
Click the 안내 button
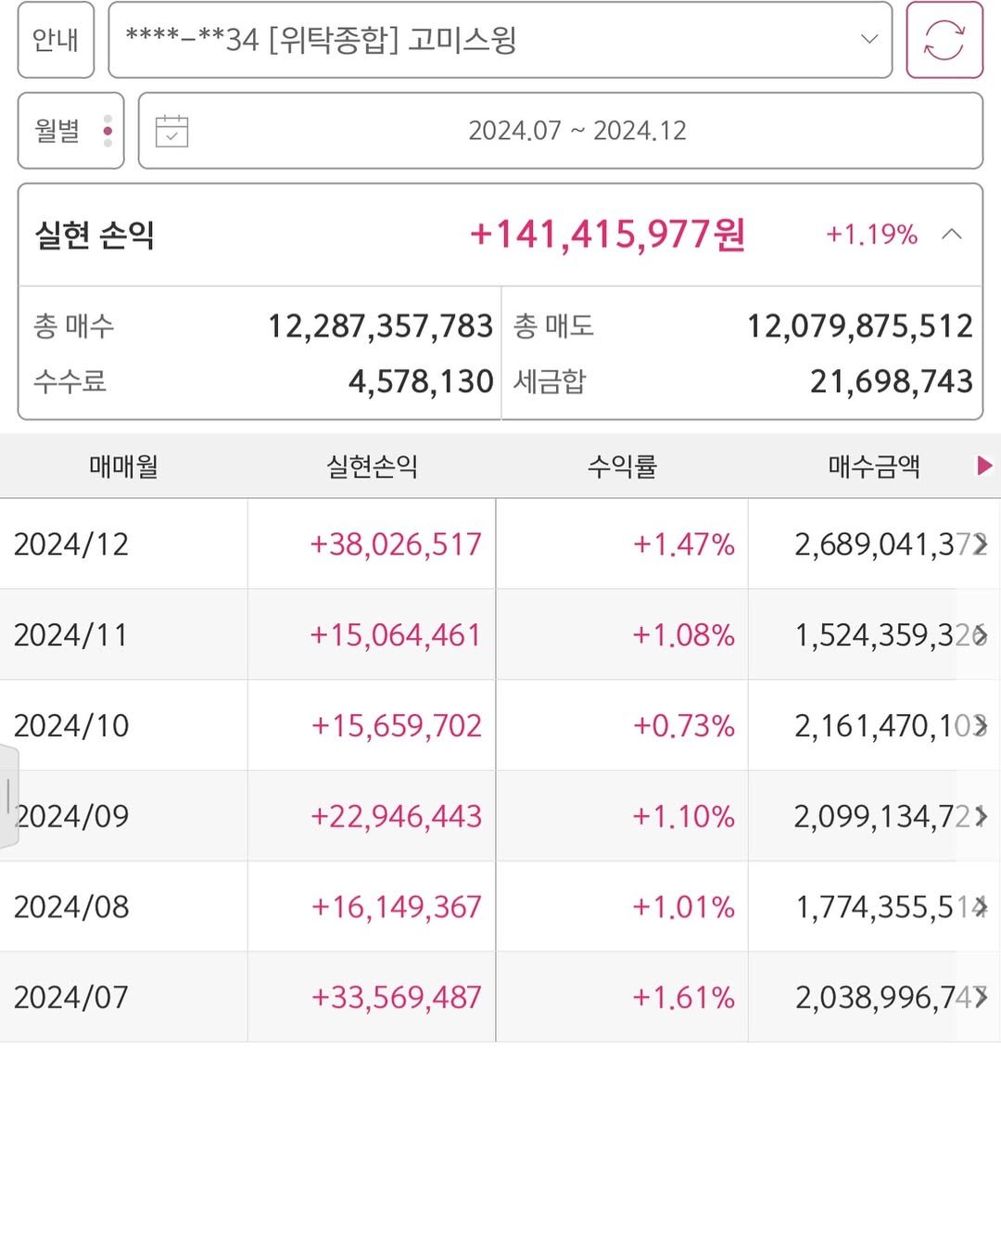point(56,40)
